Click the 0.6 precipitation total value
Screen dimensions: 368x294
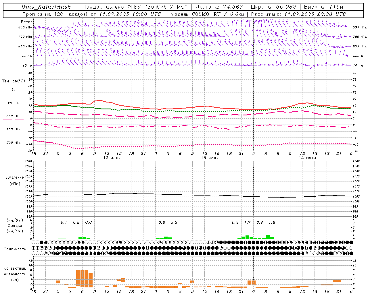pyautogui.click(x=89, y=222)
